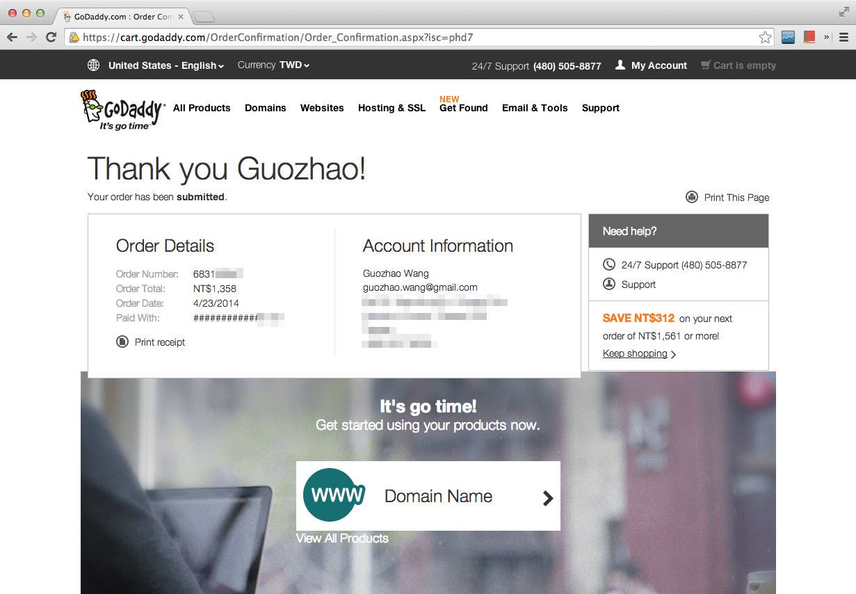Bookmark page with the star icon
856x594 pixels.
click(x=765, y=38)
